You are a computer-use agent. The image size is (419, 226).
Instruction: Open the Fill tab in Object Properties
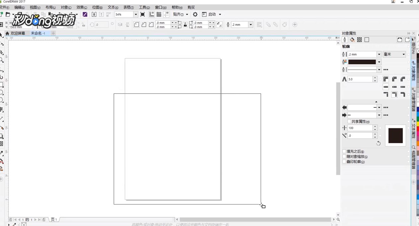click(352, 40)
